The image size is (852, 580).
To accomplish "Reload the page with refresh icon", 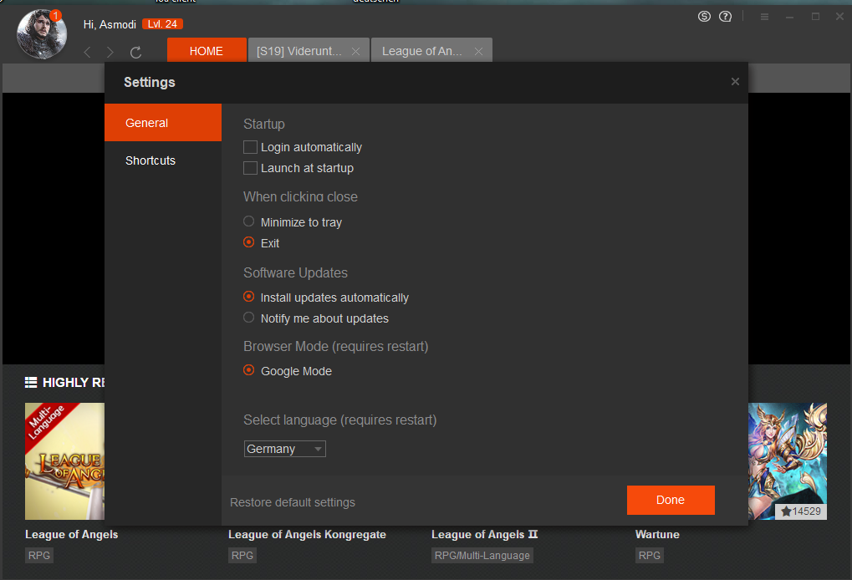I will (136, 53).
